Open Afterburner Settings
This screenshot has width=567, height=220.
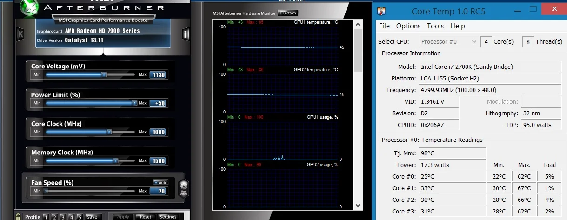pos(167,217)
